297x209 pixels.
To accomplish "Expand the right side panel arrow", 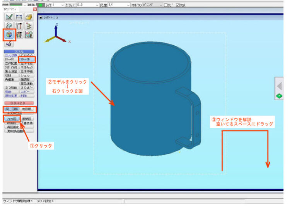I will point(279,86).
